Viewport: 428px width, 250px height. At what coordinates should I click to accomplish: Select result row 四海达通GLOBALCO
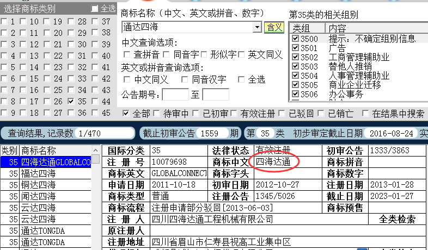[x=46, y=162]
